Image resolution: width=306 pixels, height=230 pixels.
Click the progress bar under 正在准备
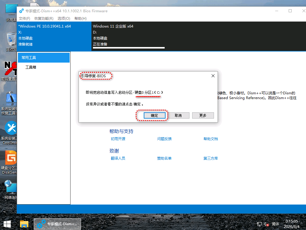coord(129,48)
